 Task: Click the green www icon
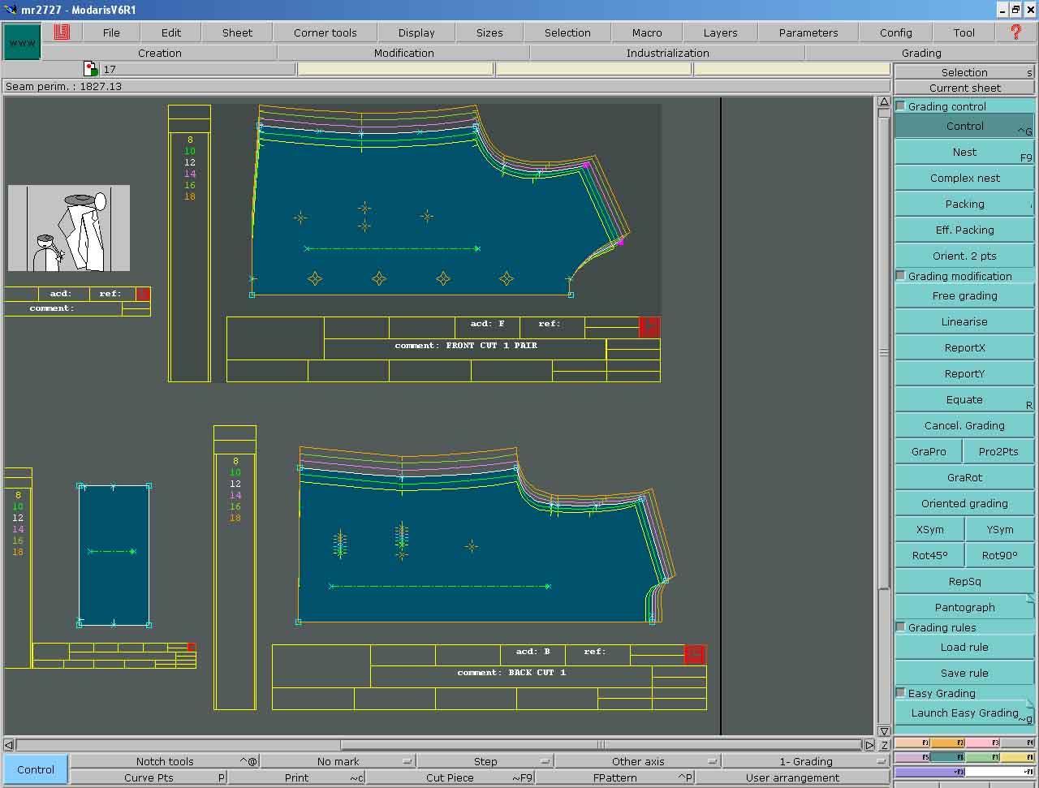point(22,42)
